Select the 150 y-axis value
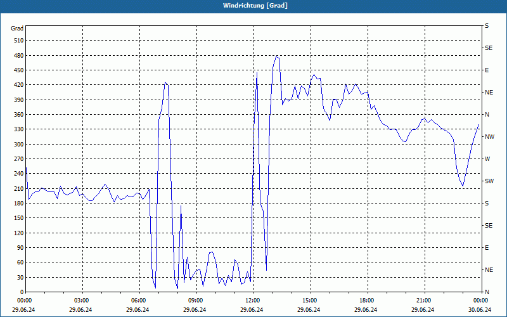Viewport: 507px width, 317px height. tap(19, 218)
